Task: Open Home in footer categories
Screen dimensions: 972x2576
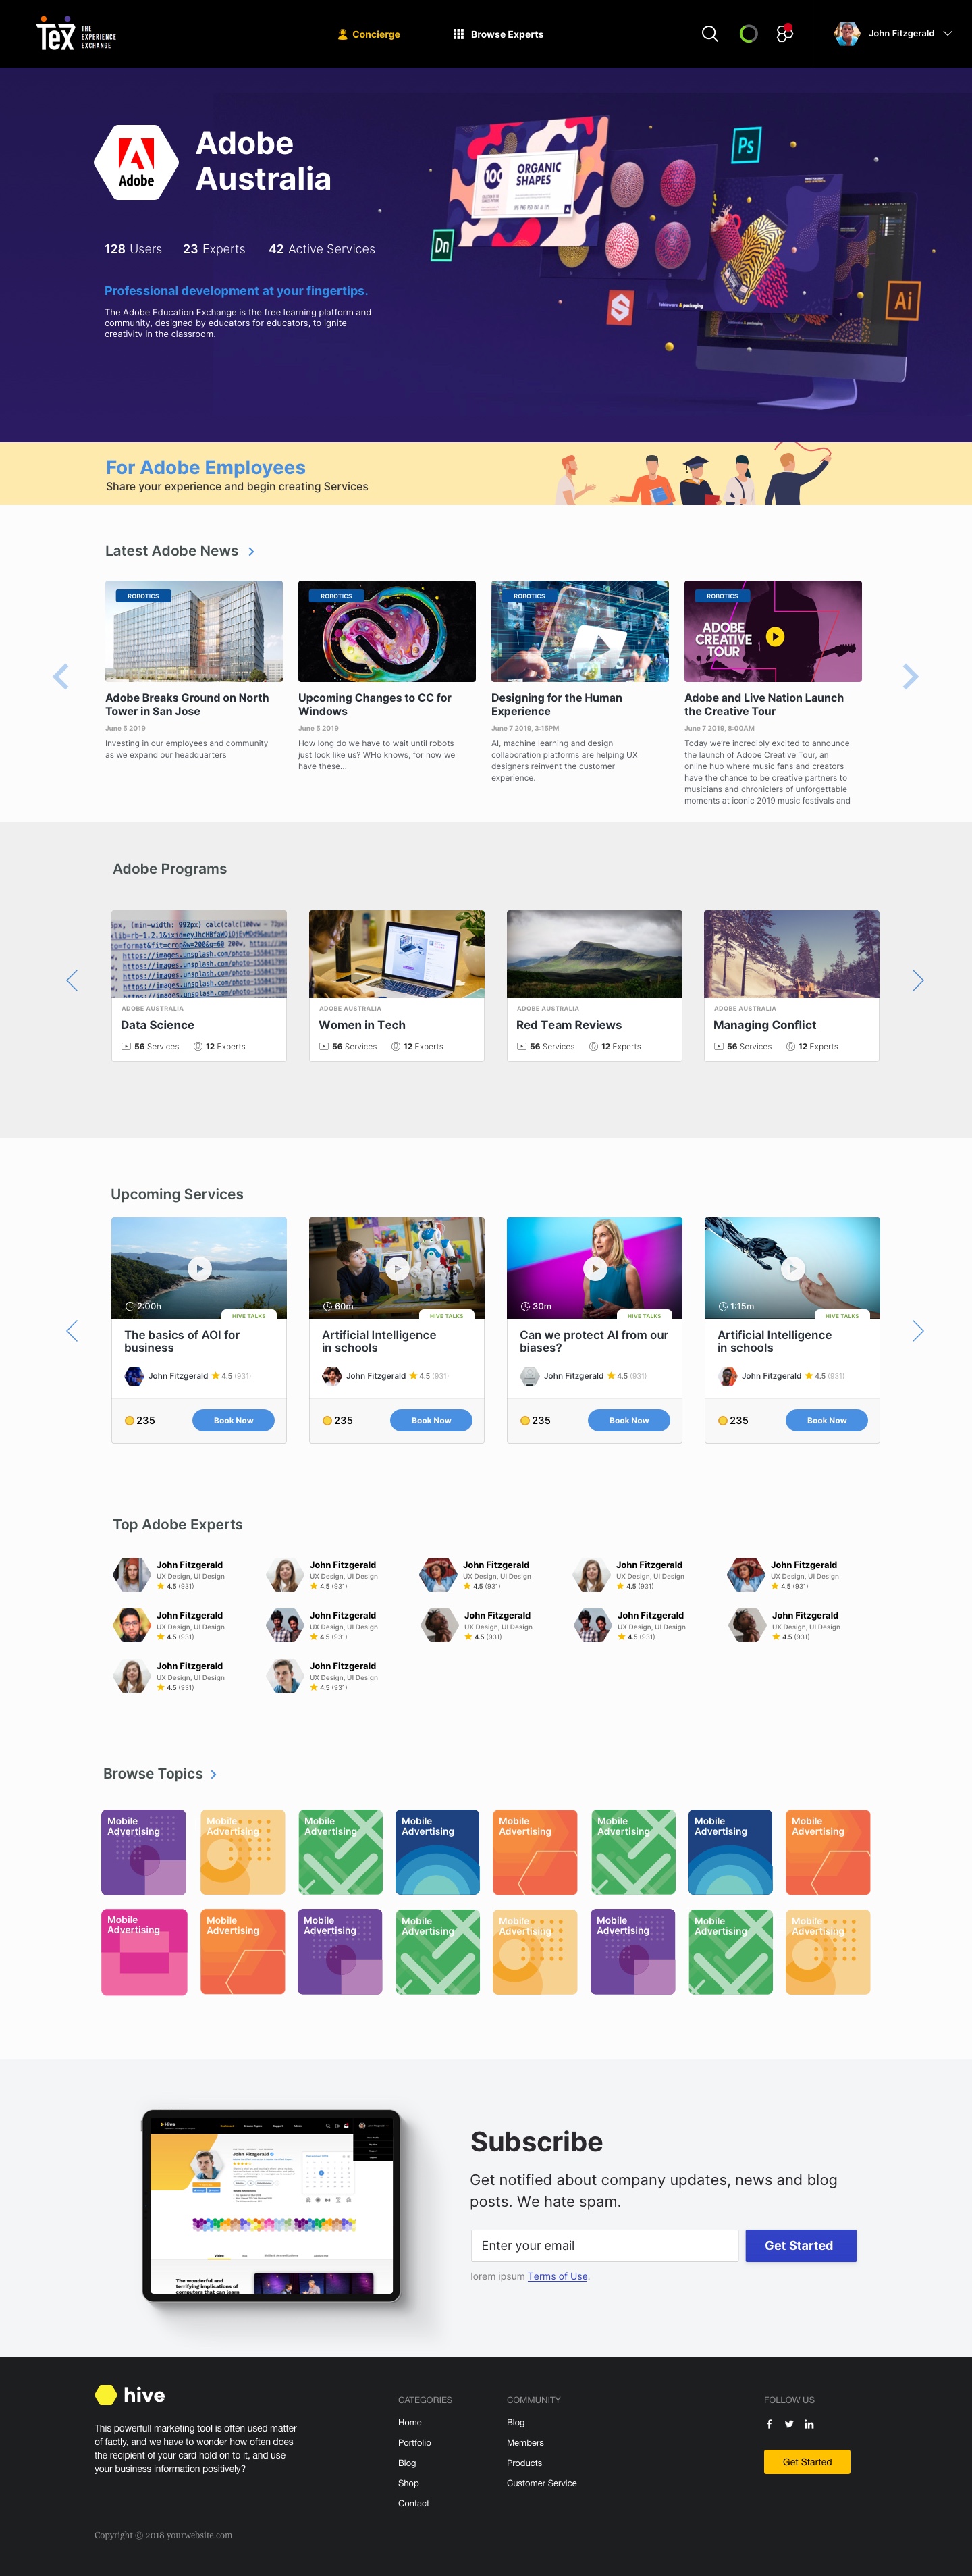Action: point(410,2422)
